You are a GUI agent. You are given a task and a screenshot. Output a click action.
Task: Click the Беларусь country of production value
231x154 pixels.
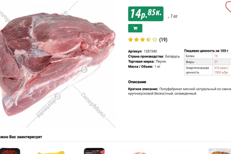click(172, 56)
